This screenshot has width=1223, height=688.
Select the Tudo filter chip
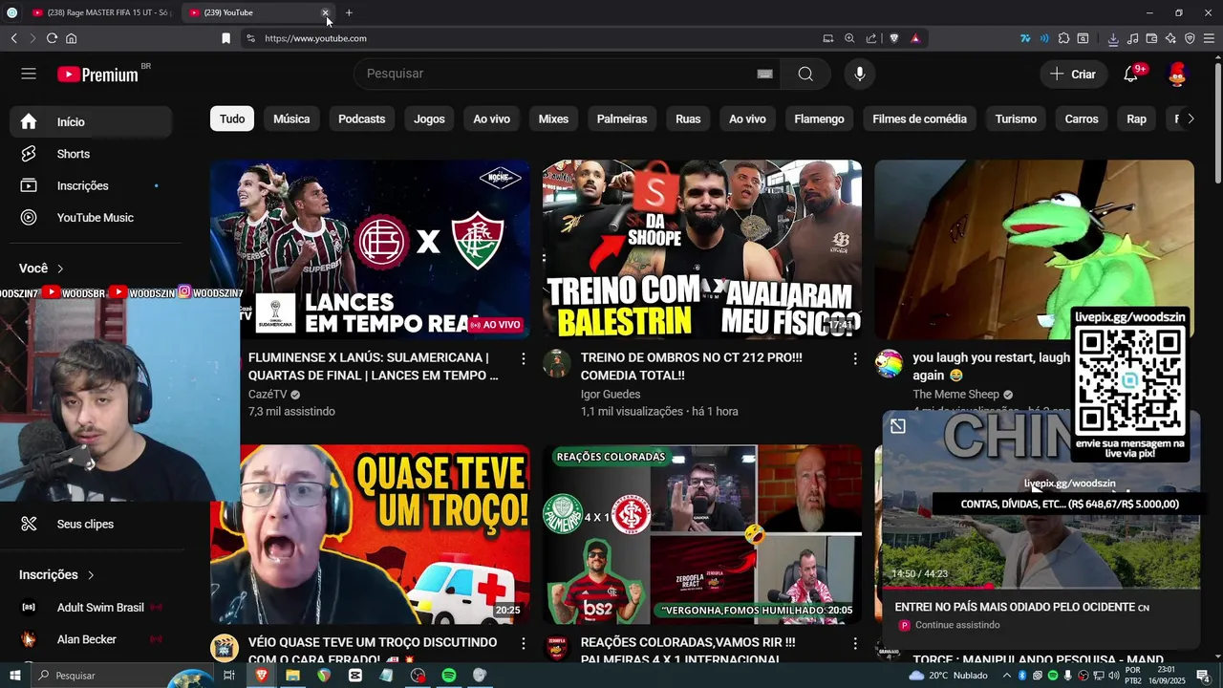(232, 118)
